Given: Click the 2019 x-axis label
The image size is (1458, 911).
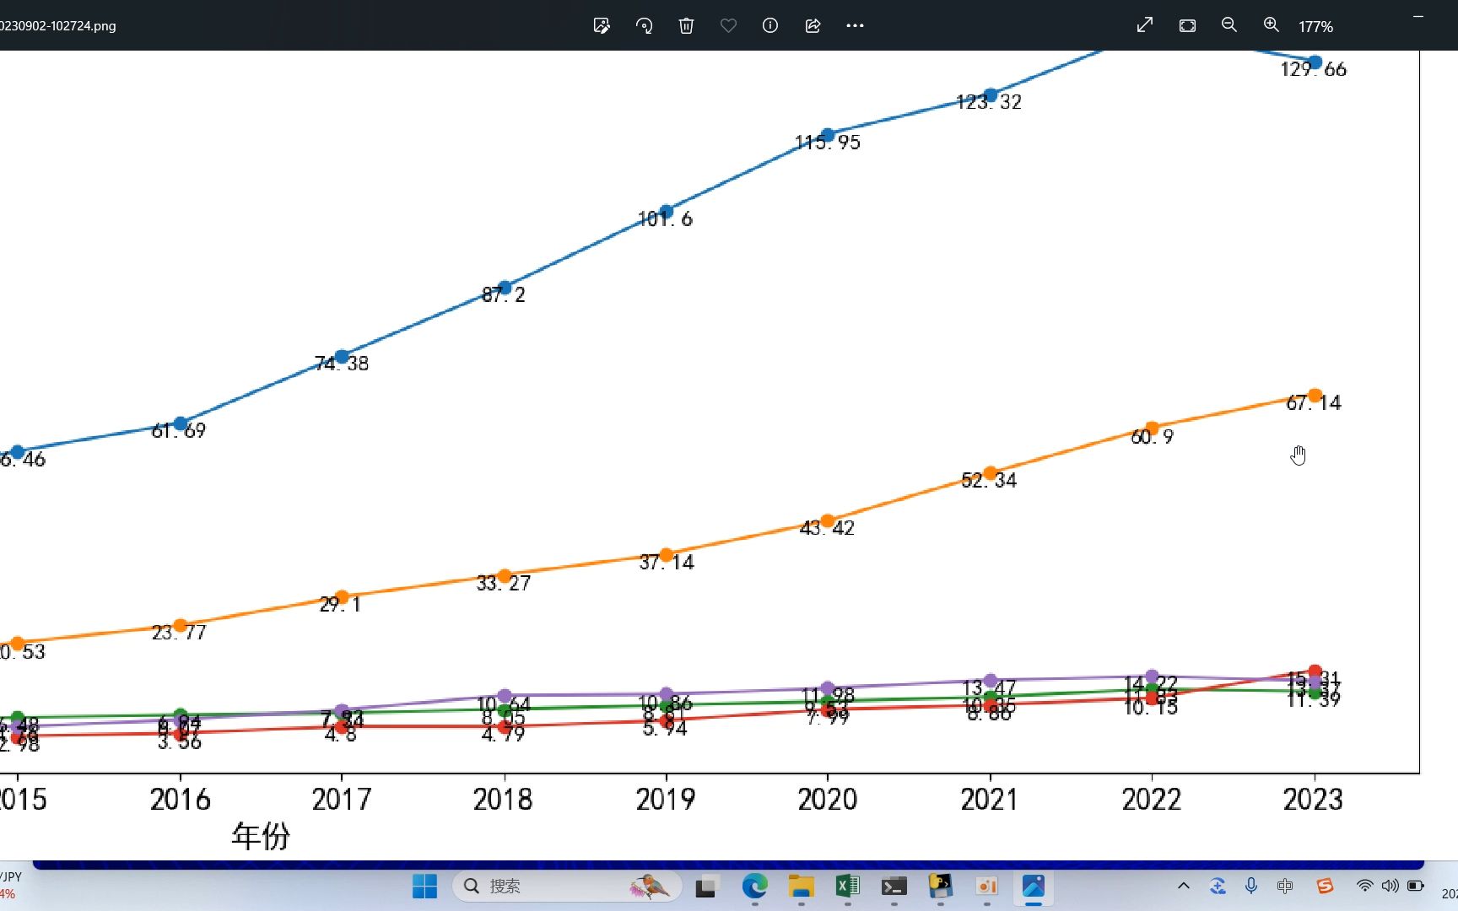Looking at the screenshot, I should pyautogui.click(x=666, y=799).
